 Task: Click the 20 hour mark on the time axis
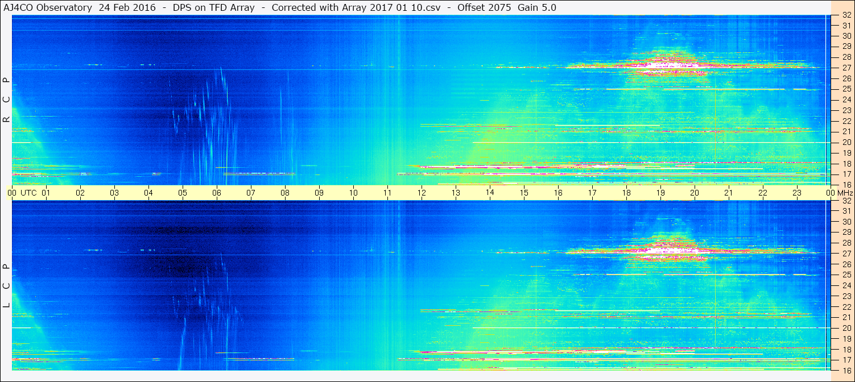(695, 193)
